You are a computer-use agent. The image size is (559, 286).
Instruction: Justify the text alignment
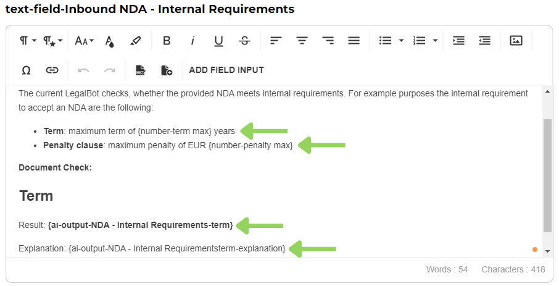354,41
